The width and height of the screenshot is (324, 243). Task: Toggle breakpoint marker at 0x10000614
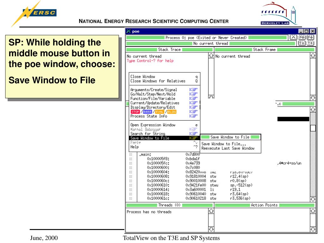click(131, 190)
